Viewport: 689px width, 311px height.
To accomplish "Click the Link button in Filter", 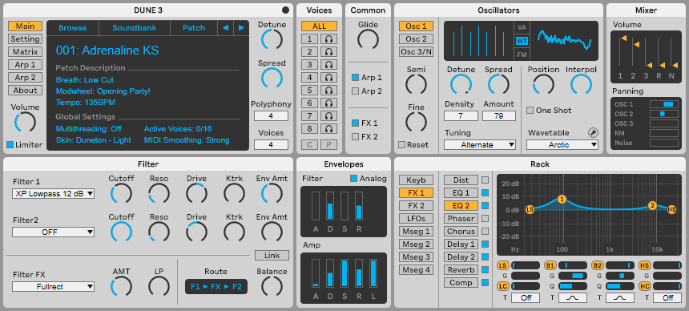I will tap(272, 256).
